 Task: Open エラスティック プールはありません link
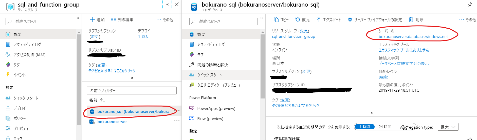point(404,50)
